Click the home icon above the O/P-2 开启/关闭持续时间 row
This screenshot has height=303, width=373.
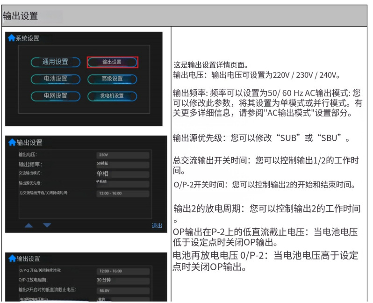[12, 258]
